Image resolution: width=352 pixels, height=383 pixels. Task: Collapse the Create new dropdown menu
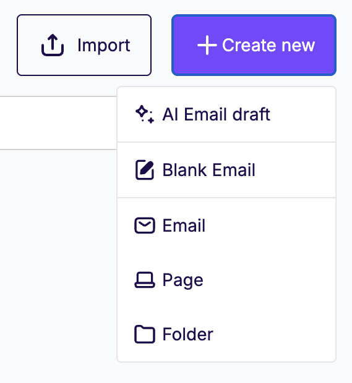coord(254,45)
